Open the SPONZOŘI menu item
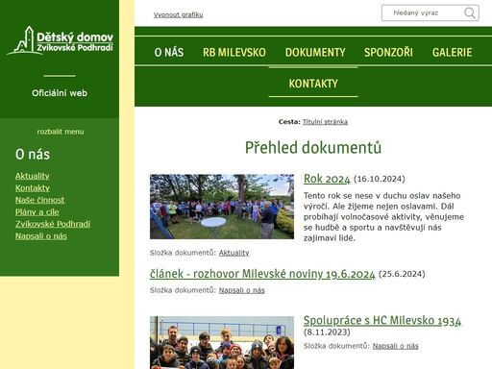The height and width of the screenshot is (369, 492). coord(388,52)
